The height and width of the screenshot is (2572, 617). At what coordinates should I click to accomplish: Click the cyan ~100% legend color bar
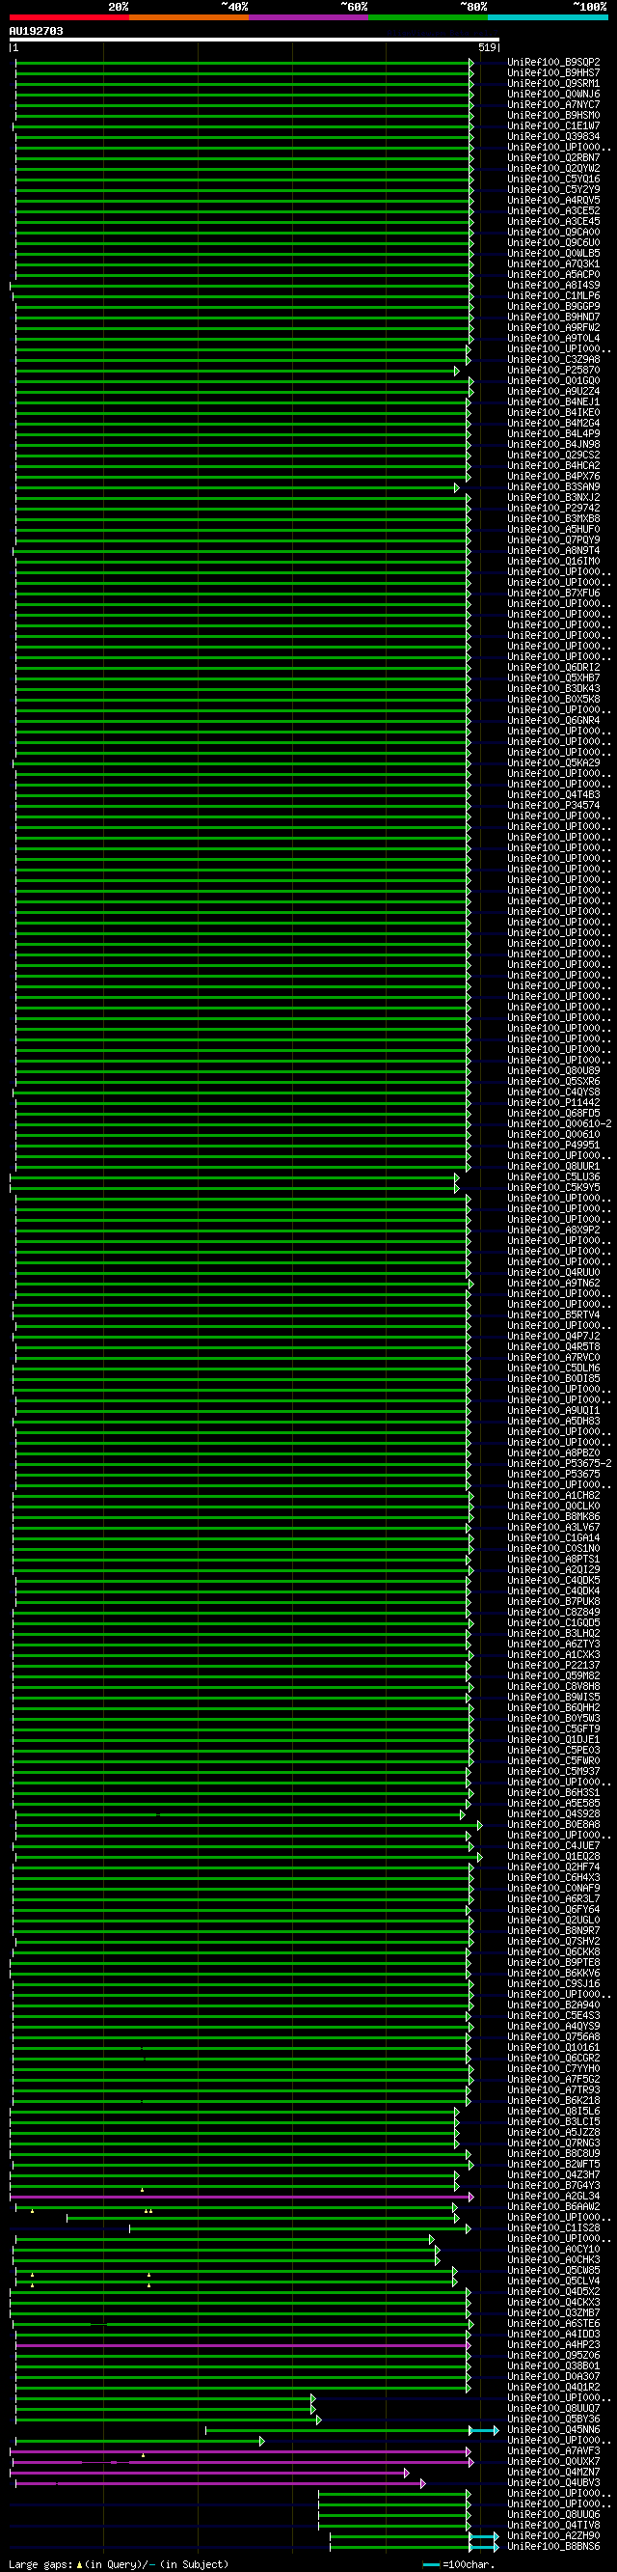(549, 17)
